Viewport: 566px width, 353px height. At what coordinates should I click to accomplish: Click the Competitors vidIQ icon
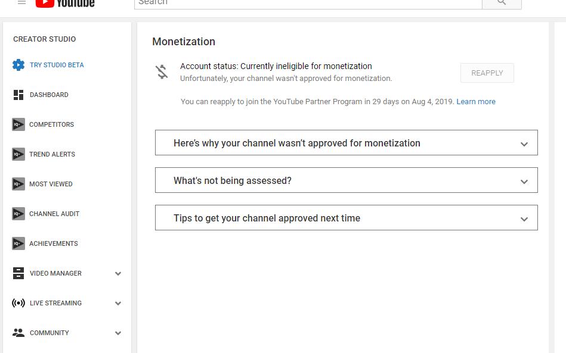click(x=18, y=124)
